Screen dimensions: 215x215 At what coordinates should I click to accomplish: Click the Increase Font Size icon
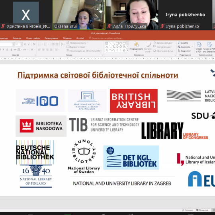pos(25,44)
